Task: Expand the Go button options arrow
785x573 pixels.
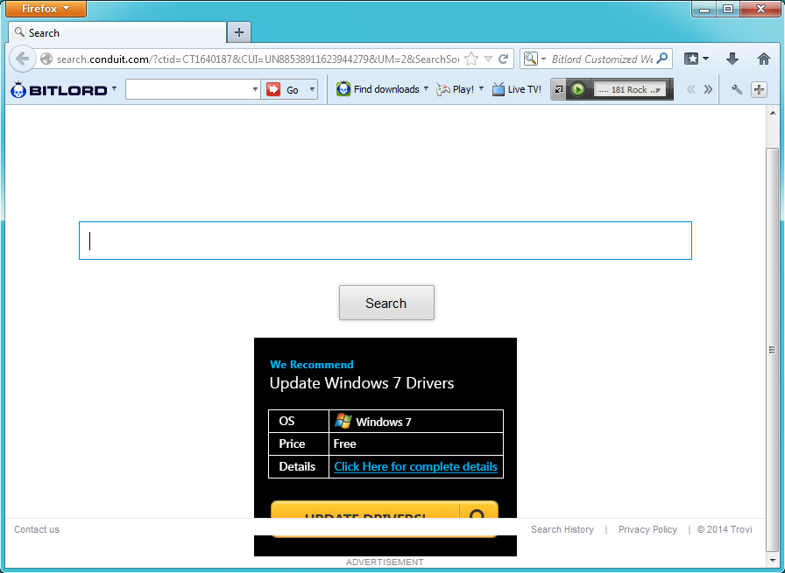Action: pos(312,89)
